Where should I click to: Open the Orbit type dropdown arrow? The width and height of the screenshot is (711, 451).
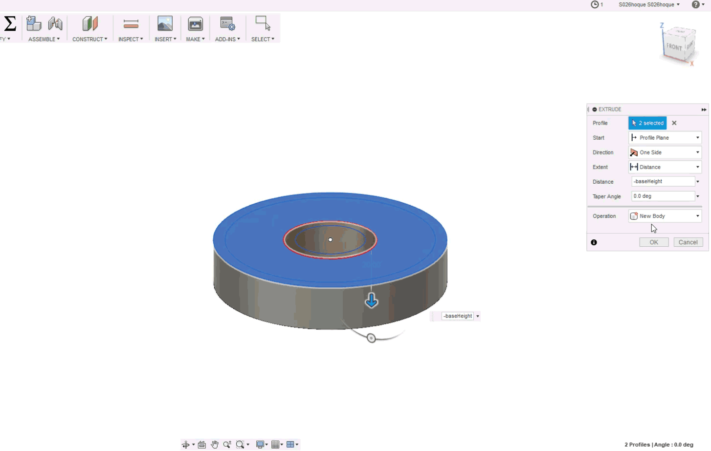(194, 445)
